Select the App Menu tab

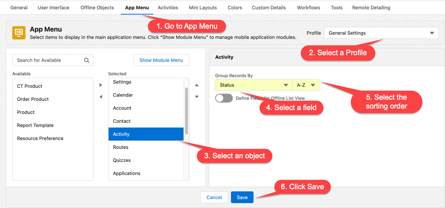[137, 7]
